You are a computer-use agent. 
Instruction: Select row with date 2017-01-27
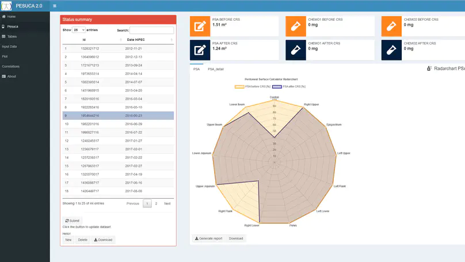tap(118, 141)
